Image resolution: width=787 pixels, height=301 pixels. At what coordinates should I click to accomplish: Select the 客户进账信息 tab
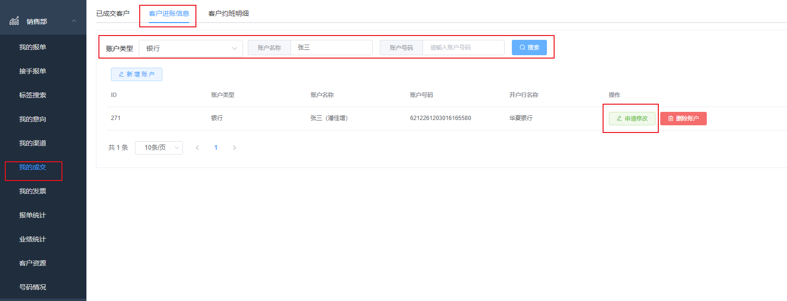169,13
